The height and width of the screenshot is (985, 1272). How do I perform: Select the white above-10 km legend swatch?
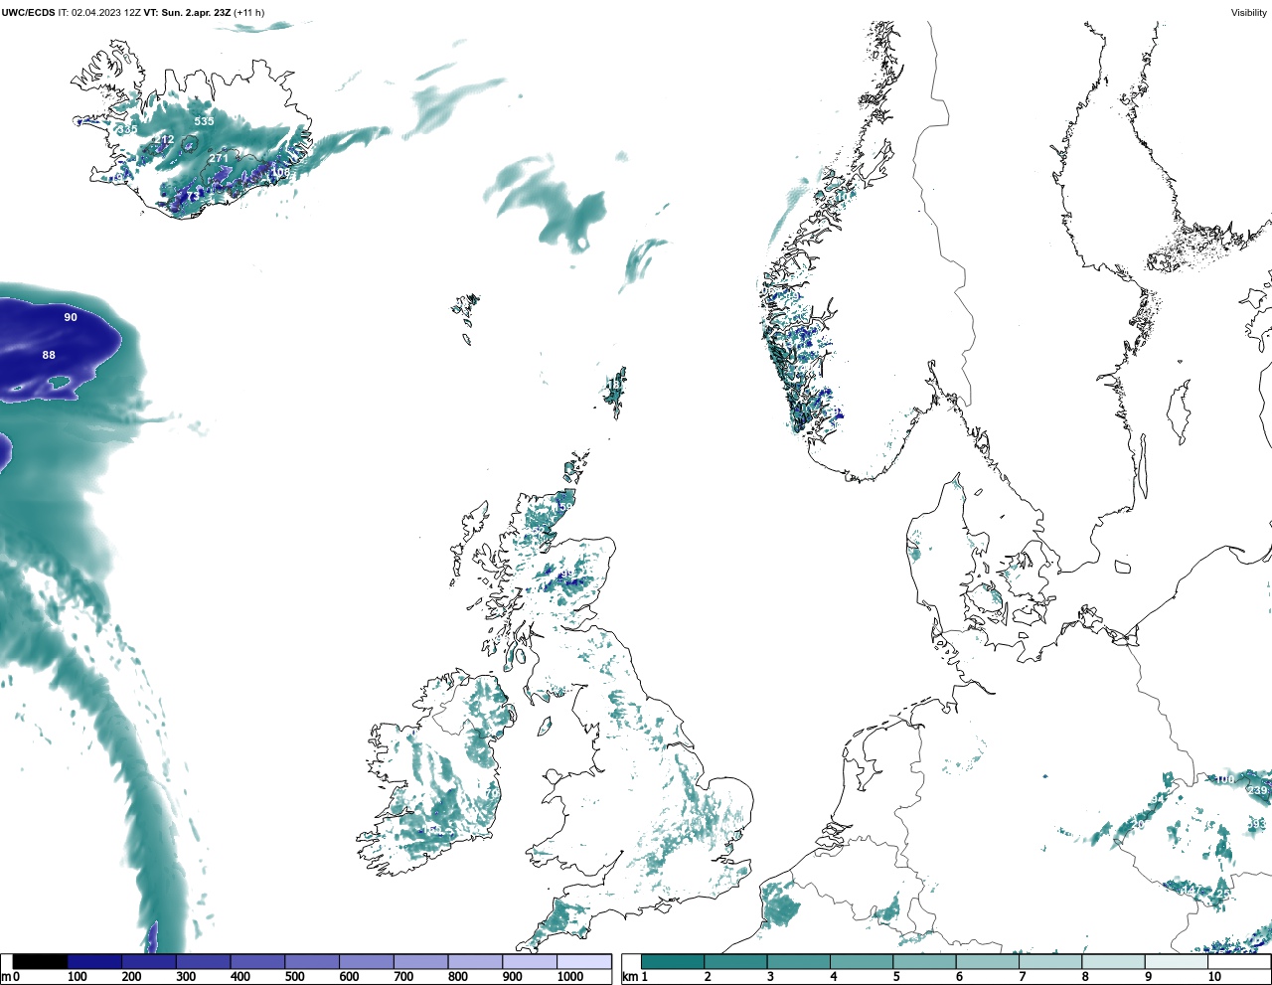[1238, 962]
